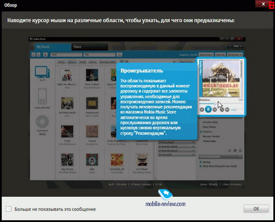Select the Shakermaker track in queue

point(210,141)
